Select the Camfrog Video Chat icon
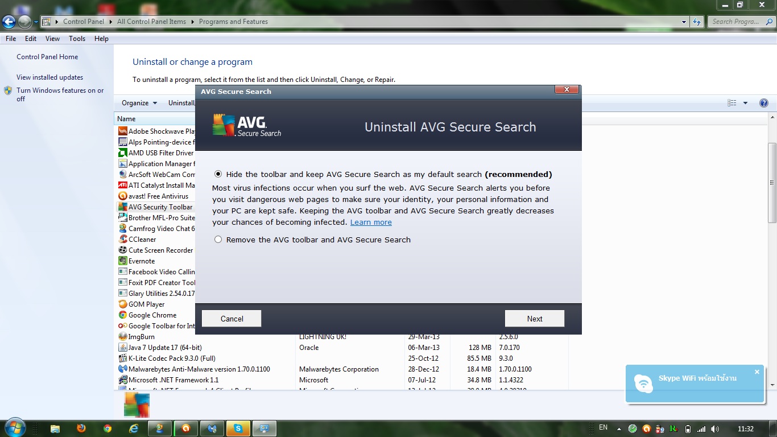The width and height of the screenshot is (777, 437). [x=123, y=229]
